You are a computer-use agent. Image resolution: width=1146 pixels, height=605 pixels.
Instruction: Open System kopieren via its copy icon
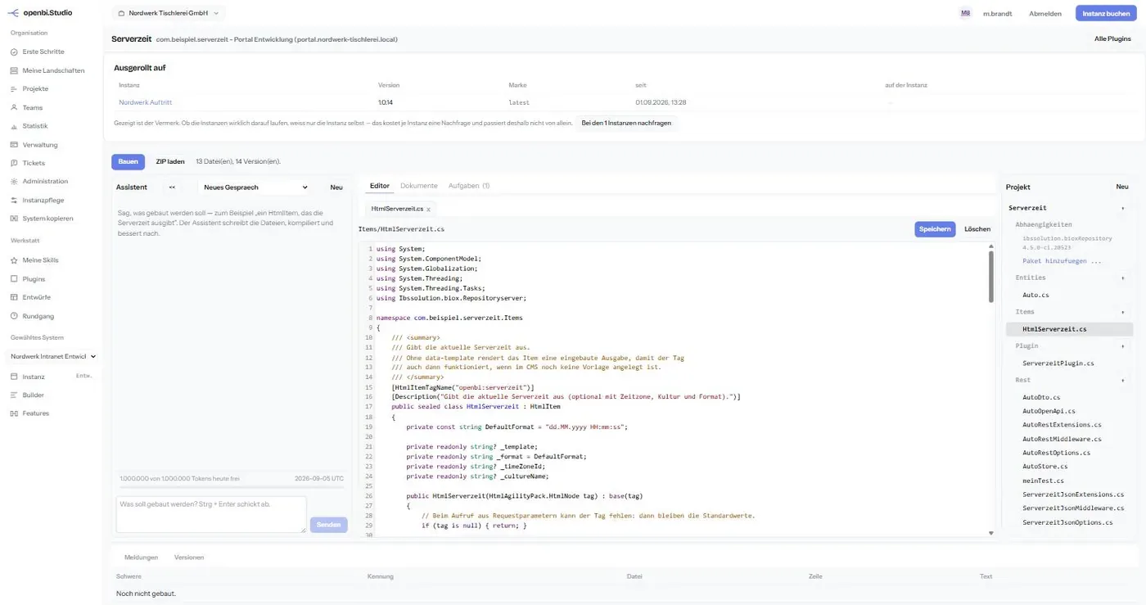(14, 219)
